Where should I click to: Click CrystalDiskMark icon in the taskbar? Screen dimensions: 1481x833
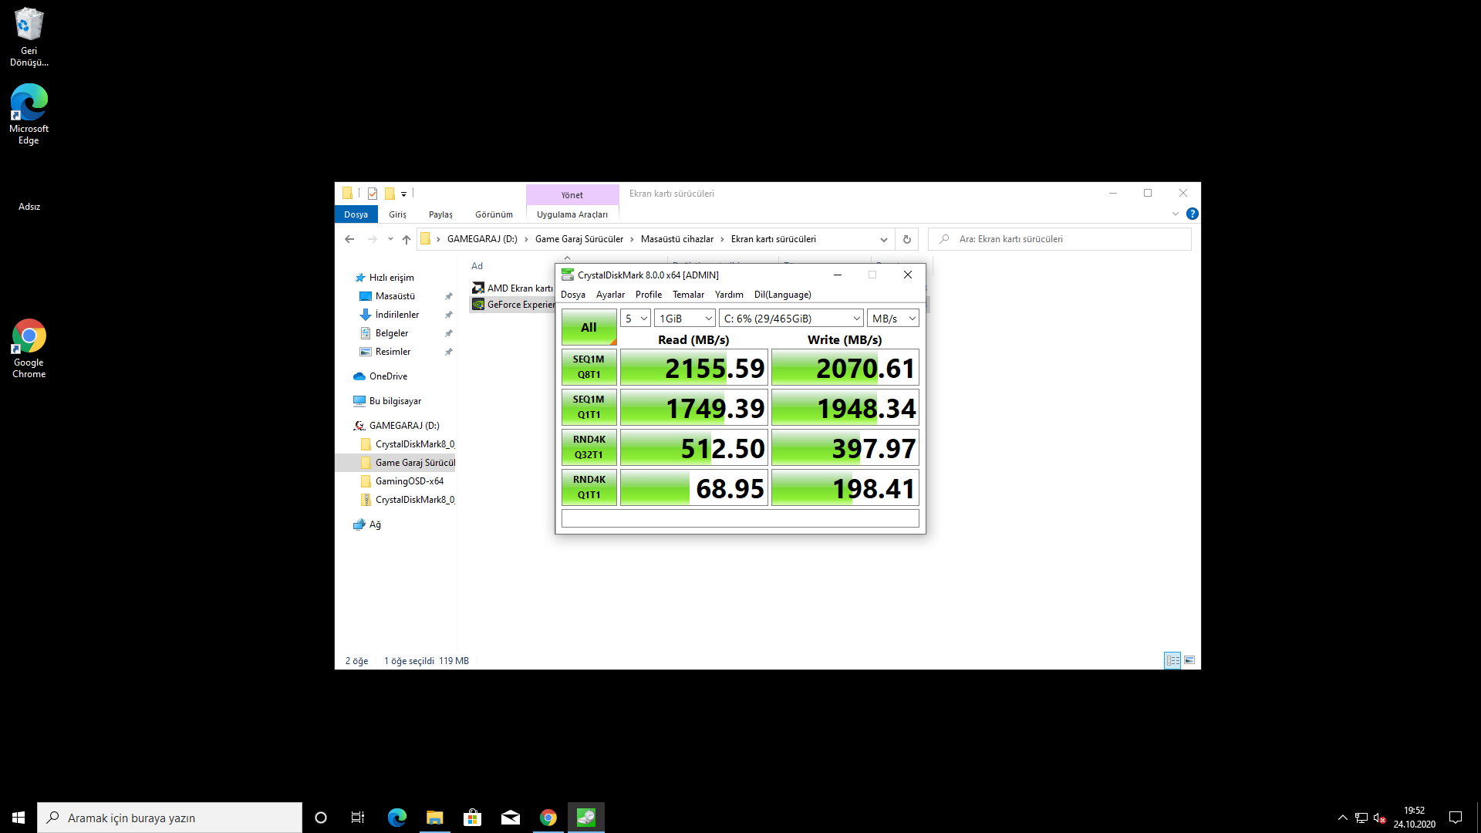[x=586, y=818]
